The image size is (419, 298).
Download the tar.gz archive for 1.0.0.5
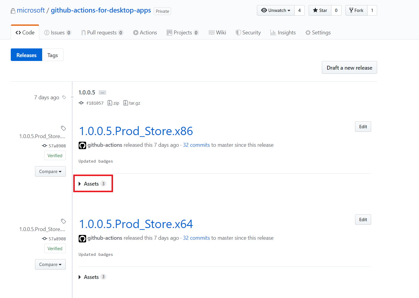[x=132, y=103]
